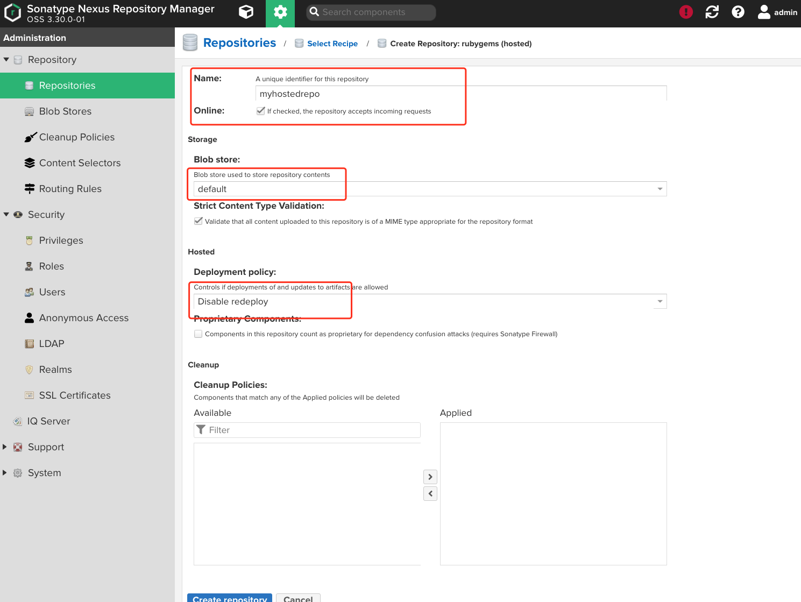Click the System gear icon in sidebar
The height and width of the screenshot is (602, 801).
tap(18, 473)
